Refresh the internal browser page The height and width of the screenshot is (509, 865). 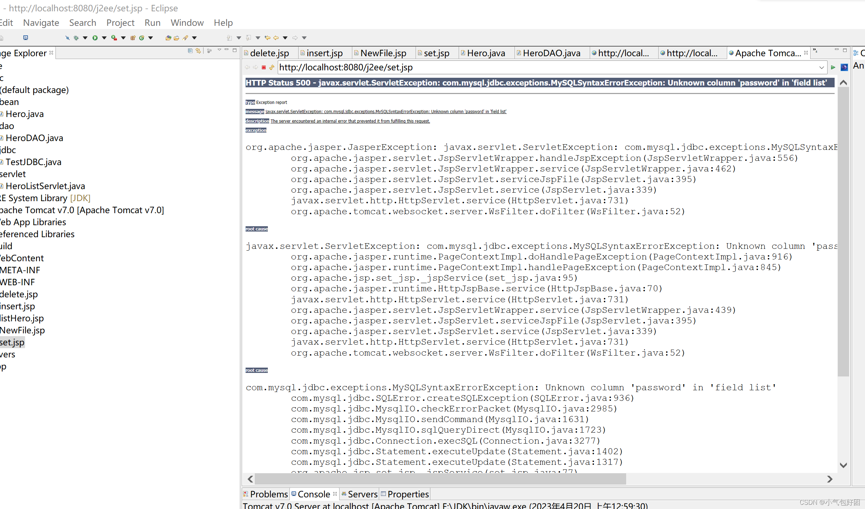[x=272, y=67]
